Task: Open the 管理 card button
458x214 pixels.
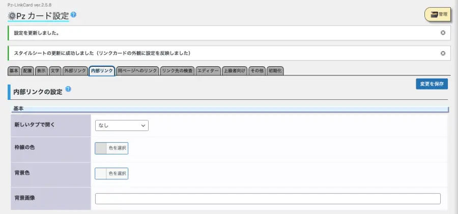Action: click(x=438, y=14)
